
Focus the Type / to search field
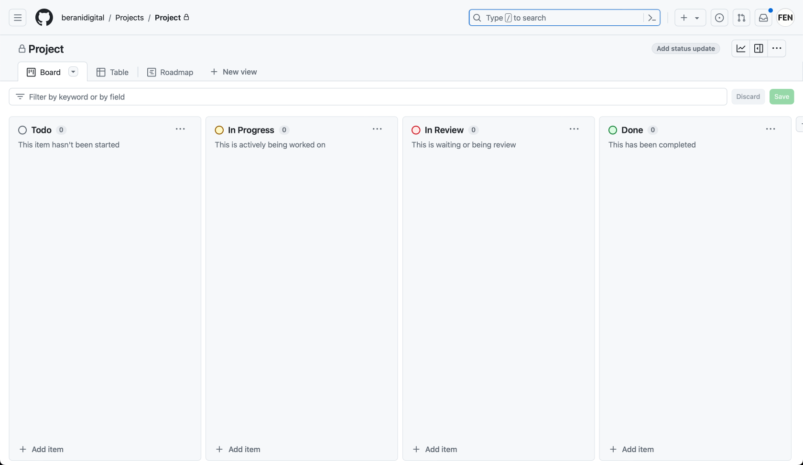point(564,18)
